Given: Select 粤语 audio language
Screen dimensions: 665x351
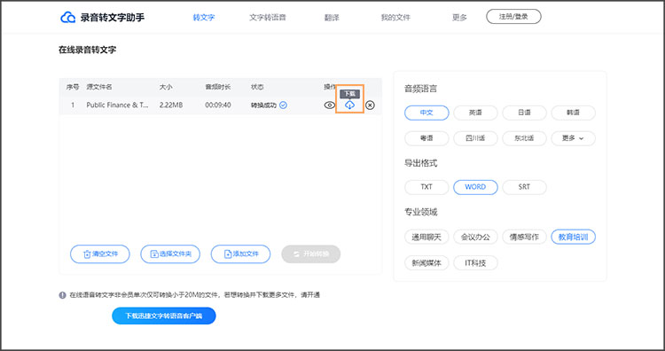Looking at the screenshot, I should pos(426,138).
